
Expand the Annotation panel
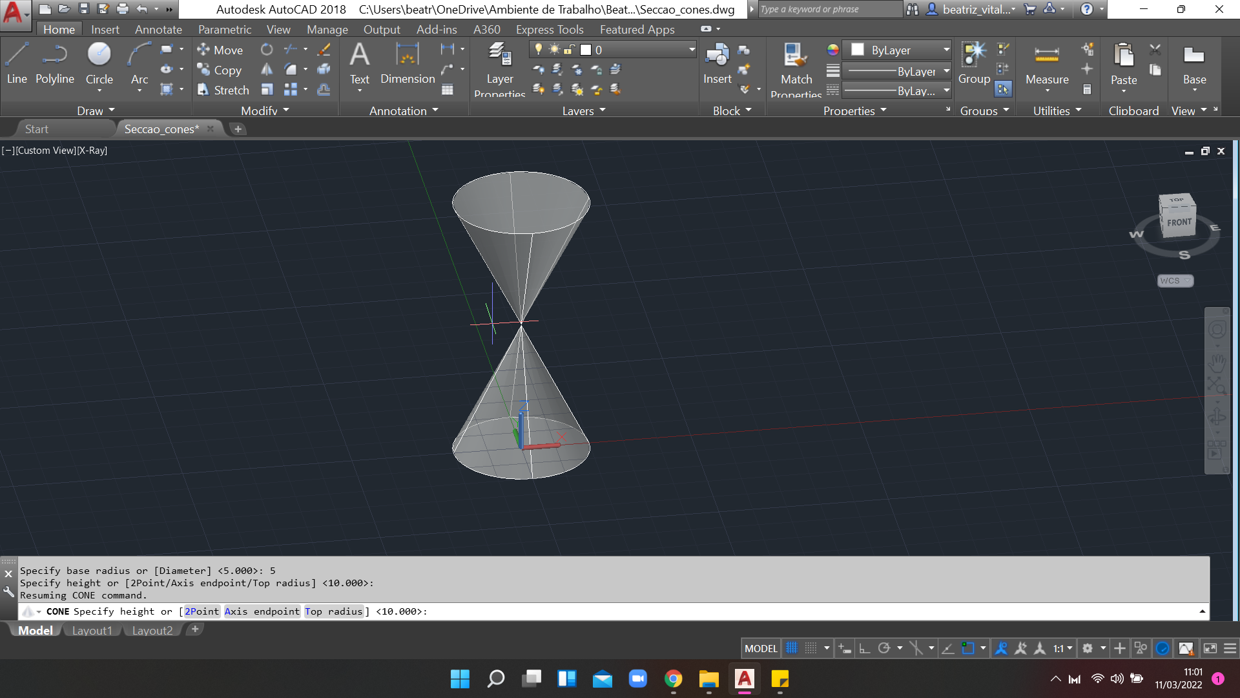tap(404, 111)
